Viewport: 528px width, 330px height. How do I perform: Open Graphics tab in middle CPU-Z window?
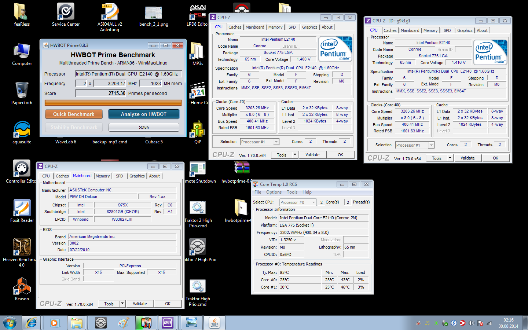(x=310, y=27)
